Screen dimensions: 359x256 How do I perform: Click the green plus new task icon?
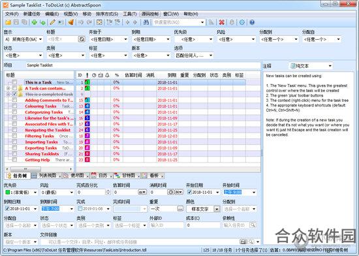coord(35,22)
